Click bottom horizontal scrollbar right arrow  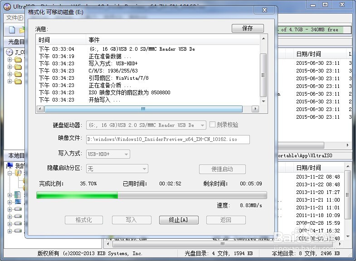pos(340,244)
